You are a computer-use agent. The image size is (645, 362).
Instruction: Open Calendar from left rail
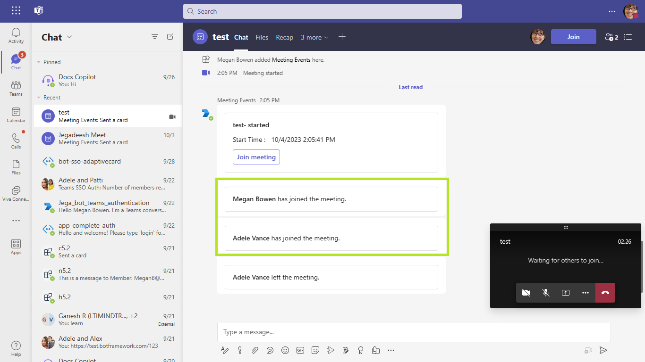(x=16, y=115)
